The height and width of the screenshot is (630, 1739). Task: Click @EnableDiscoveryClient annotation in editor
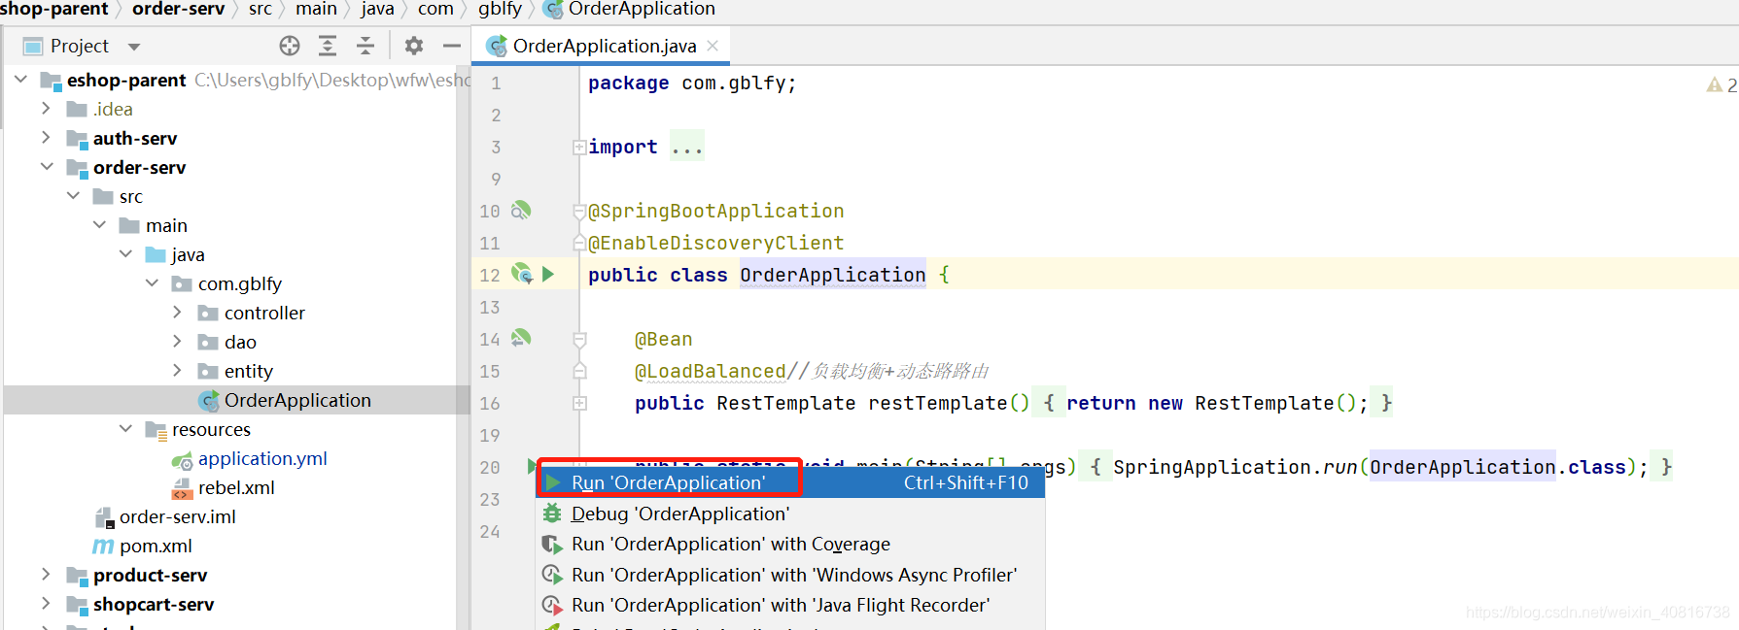(x=716, y=243)
